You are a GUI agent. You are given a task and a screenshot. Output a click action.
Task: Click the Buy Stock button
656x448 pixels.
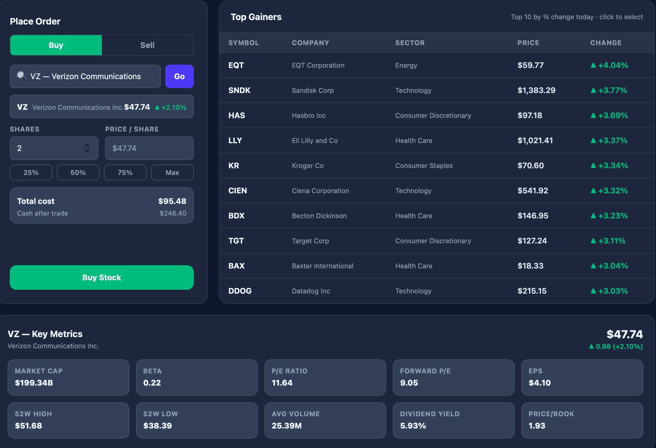tap(101, 277)
